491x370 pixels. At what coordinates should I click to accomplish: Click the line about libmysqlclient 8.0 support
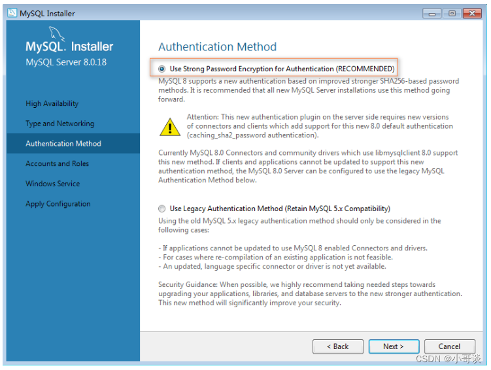point(308,153)
